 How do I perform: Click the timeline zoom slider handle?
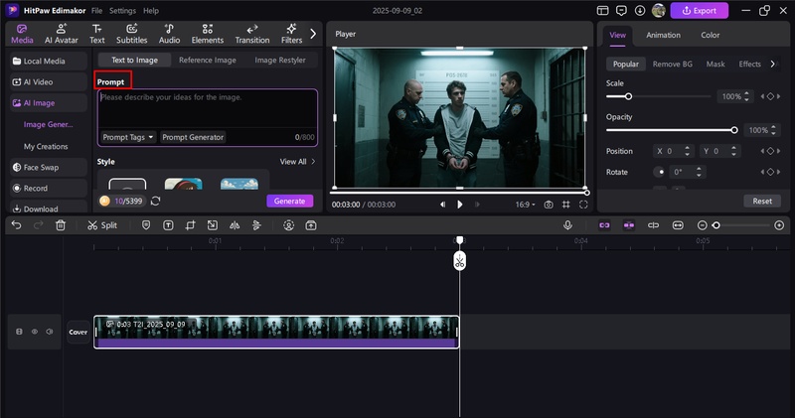coord(715,225)
